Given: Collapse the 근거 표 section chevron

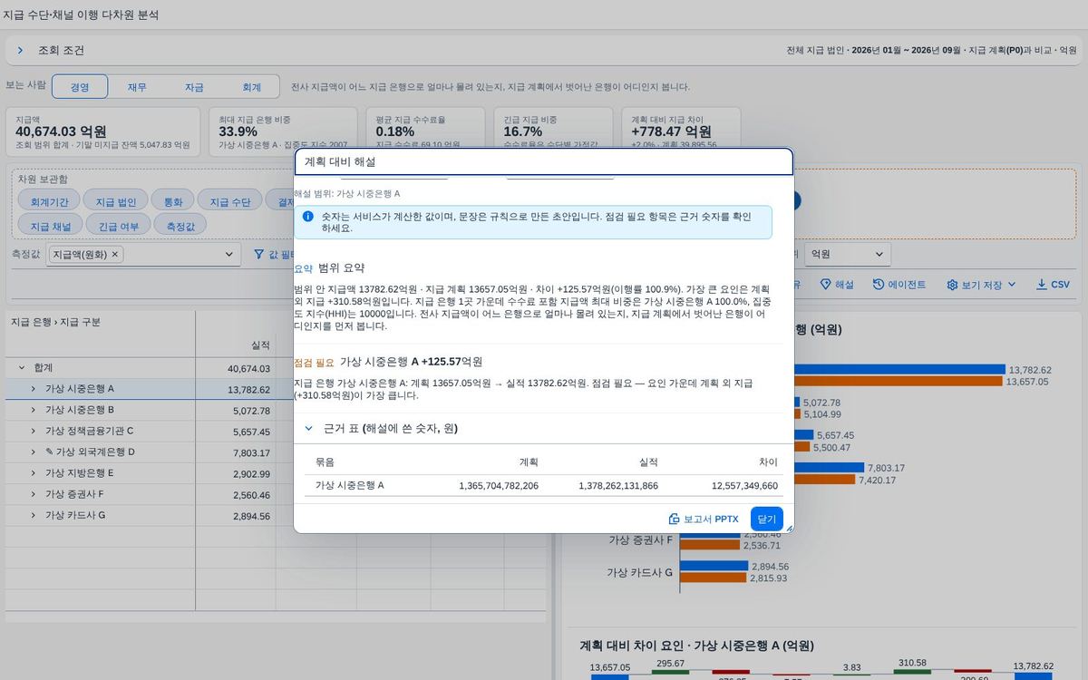Looking at the screenshot, I should (x=308, y=428).
